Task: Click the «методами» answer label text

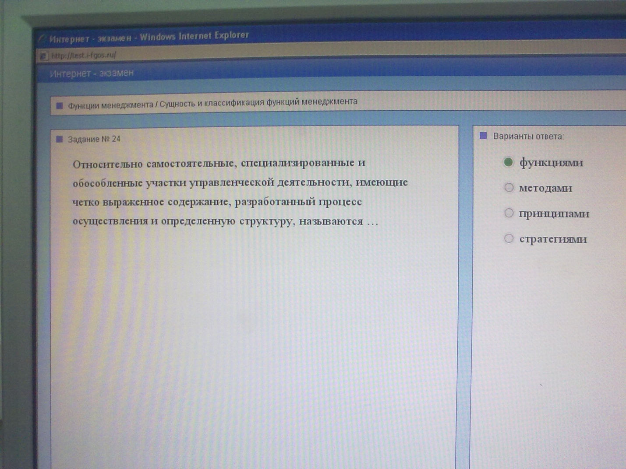Action: pos(545,188)
